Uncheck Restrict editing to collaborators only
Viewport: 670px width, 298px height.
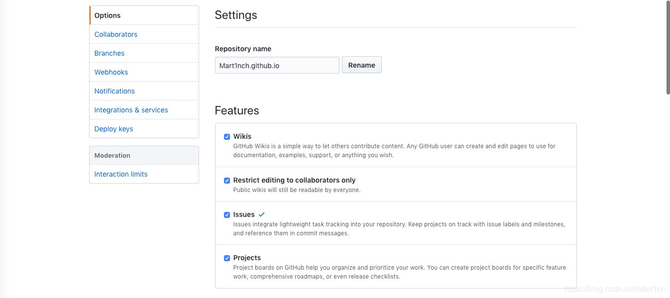click(x=227, y=181)
